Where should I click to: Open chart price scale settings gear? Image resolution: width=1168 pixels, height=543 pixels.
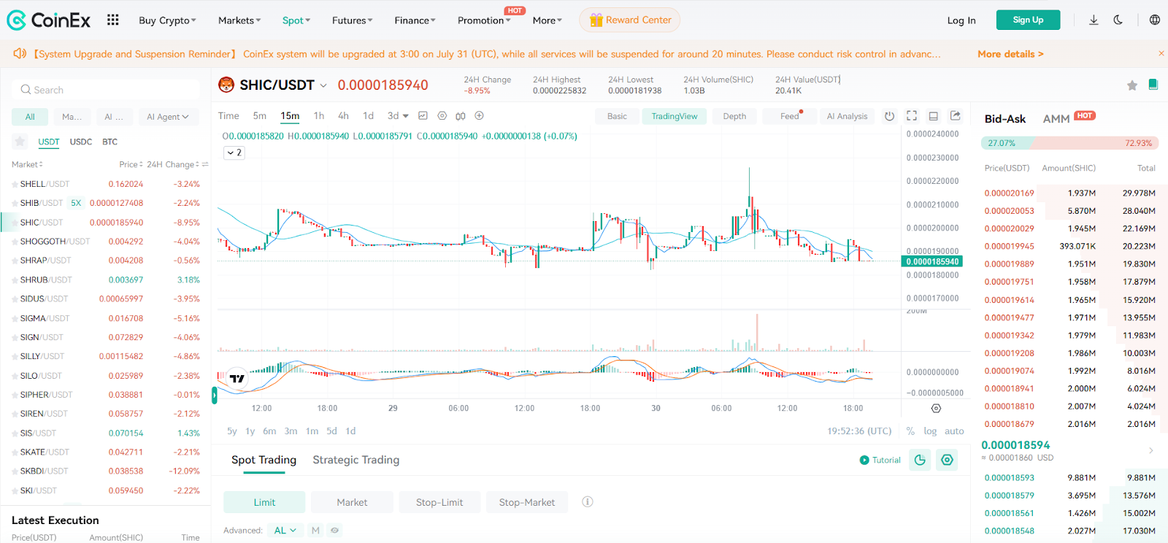937,408
